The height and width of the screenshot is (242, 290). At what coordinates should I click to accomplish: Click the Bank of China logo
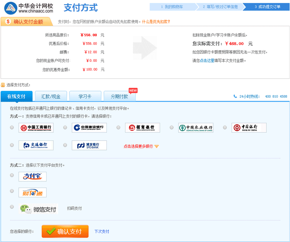point(249,128)
